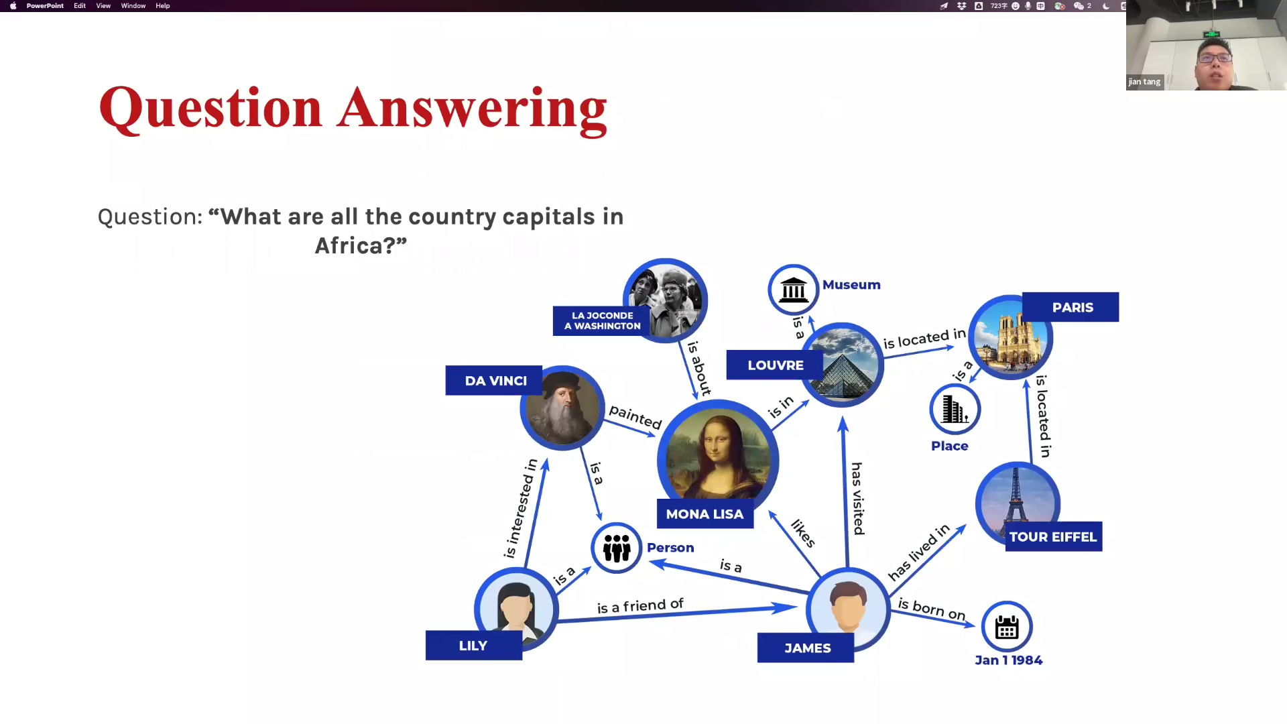The width and height of the screenshot is (1287, 724).
Task: Click the James avatar icon
Action: (x=848, y=609)
